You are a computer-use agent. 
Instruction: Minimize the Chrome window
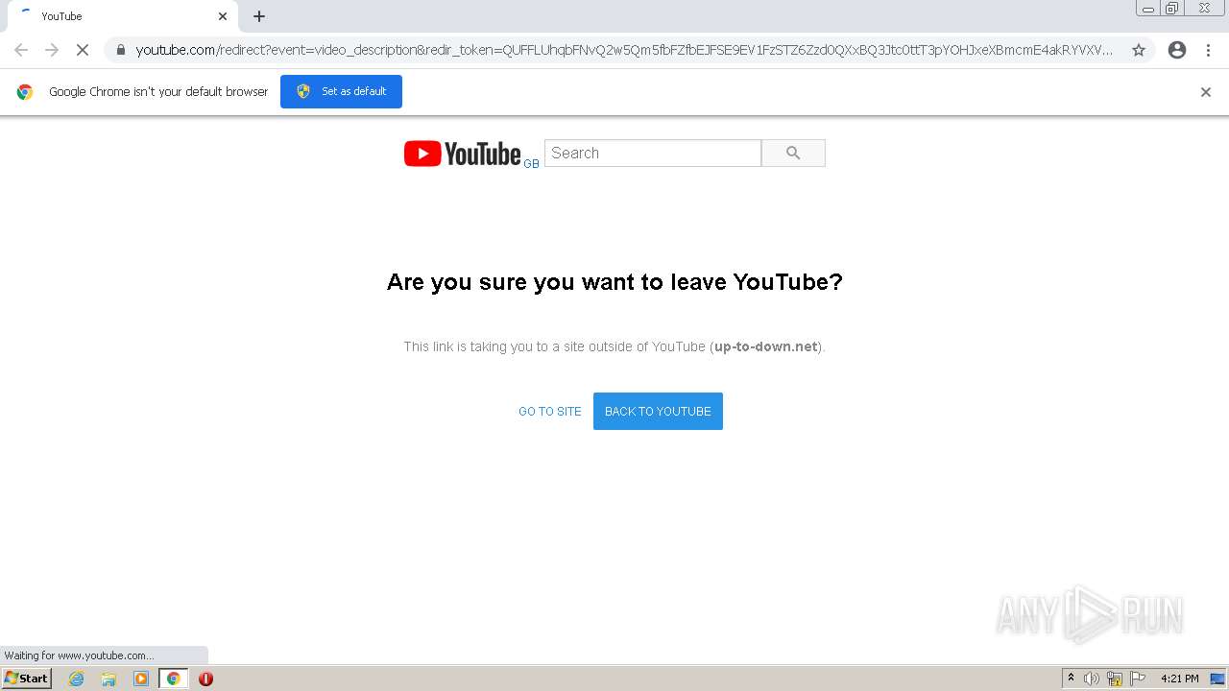point(1148,9)
